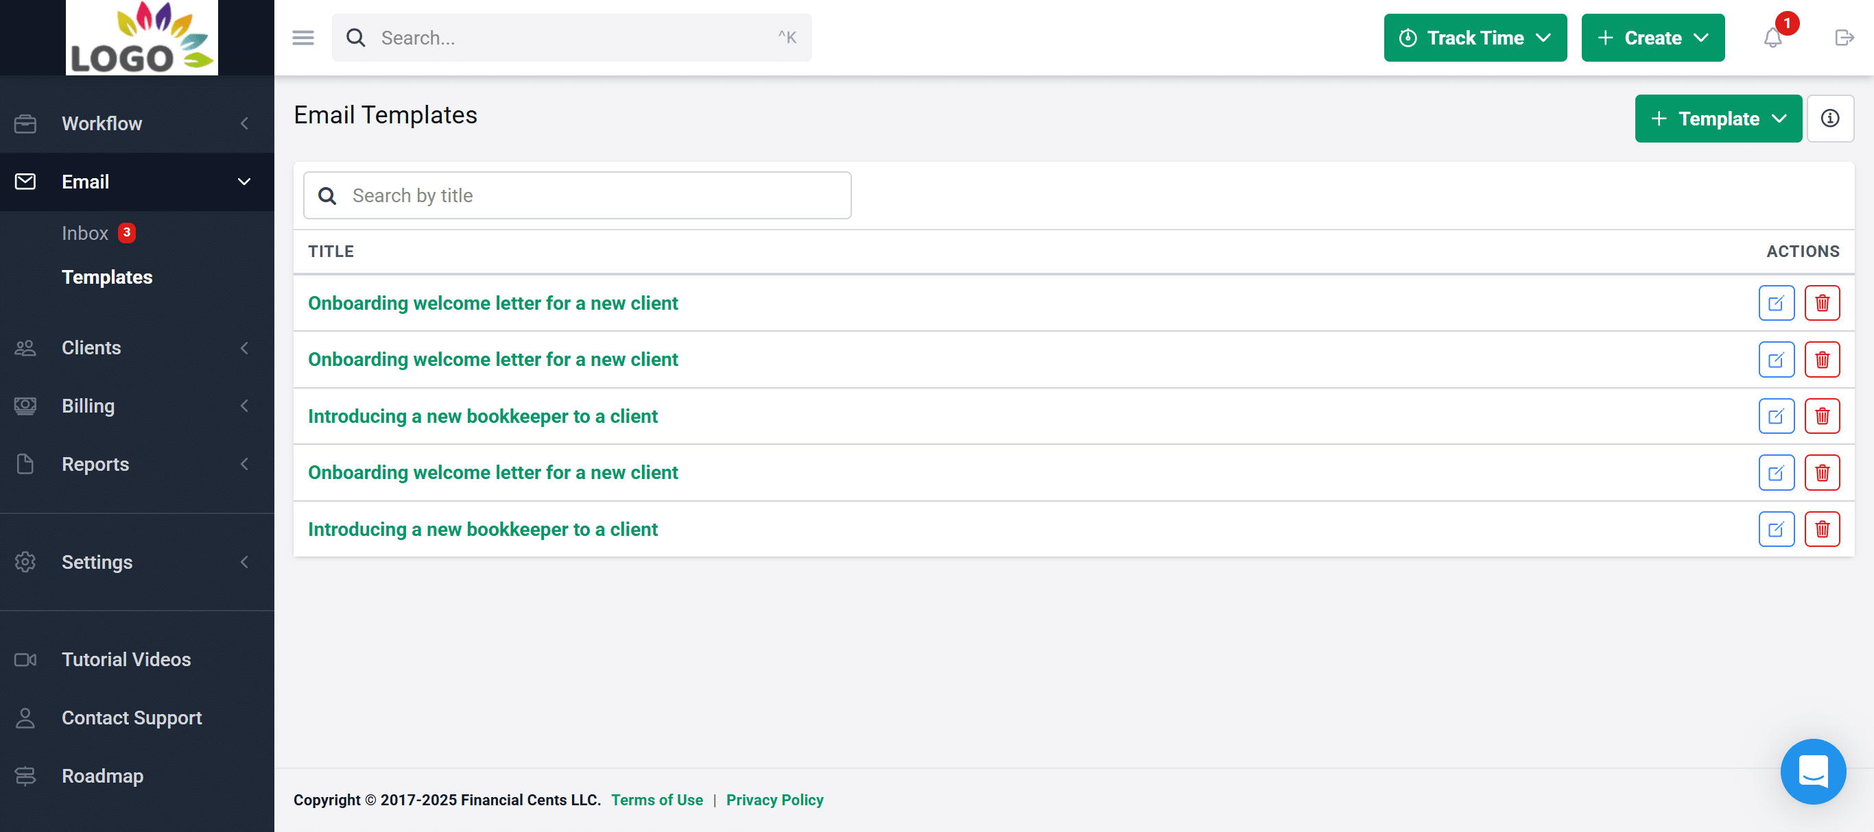This screenshot has height=832, width=1874.
Task: Click the ACTIONS column header
Action: (1803, 252)
